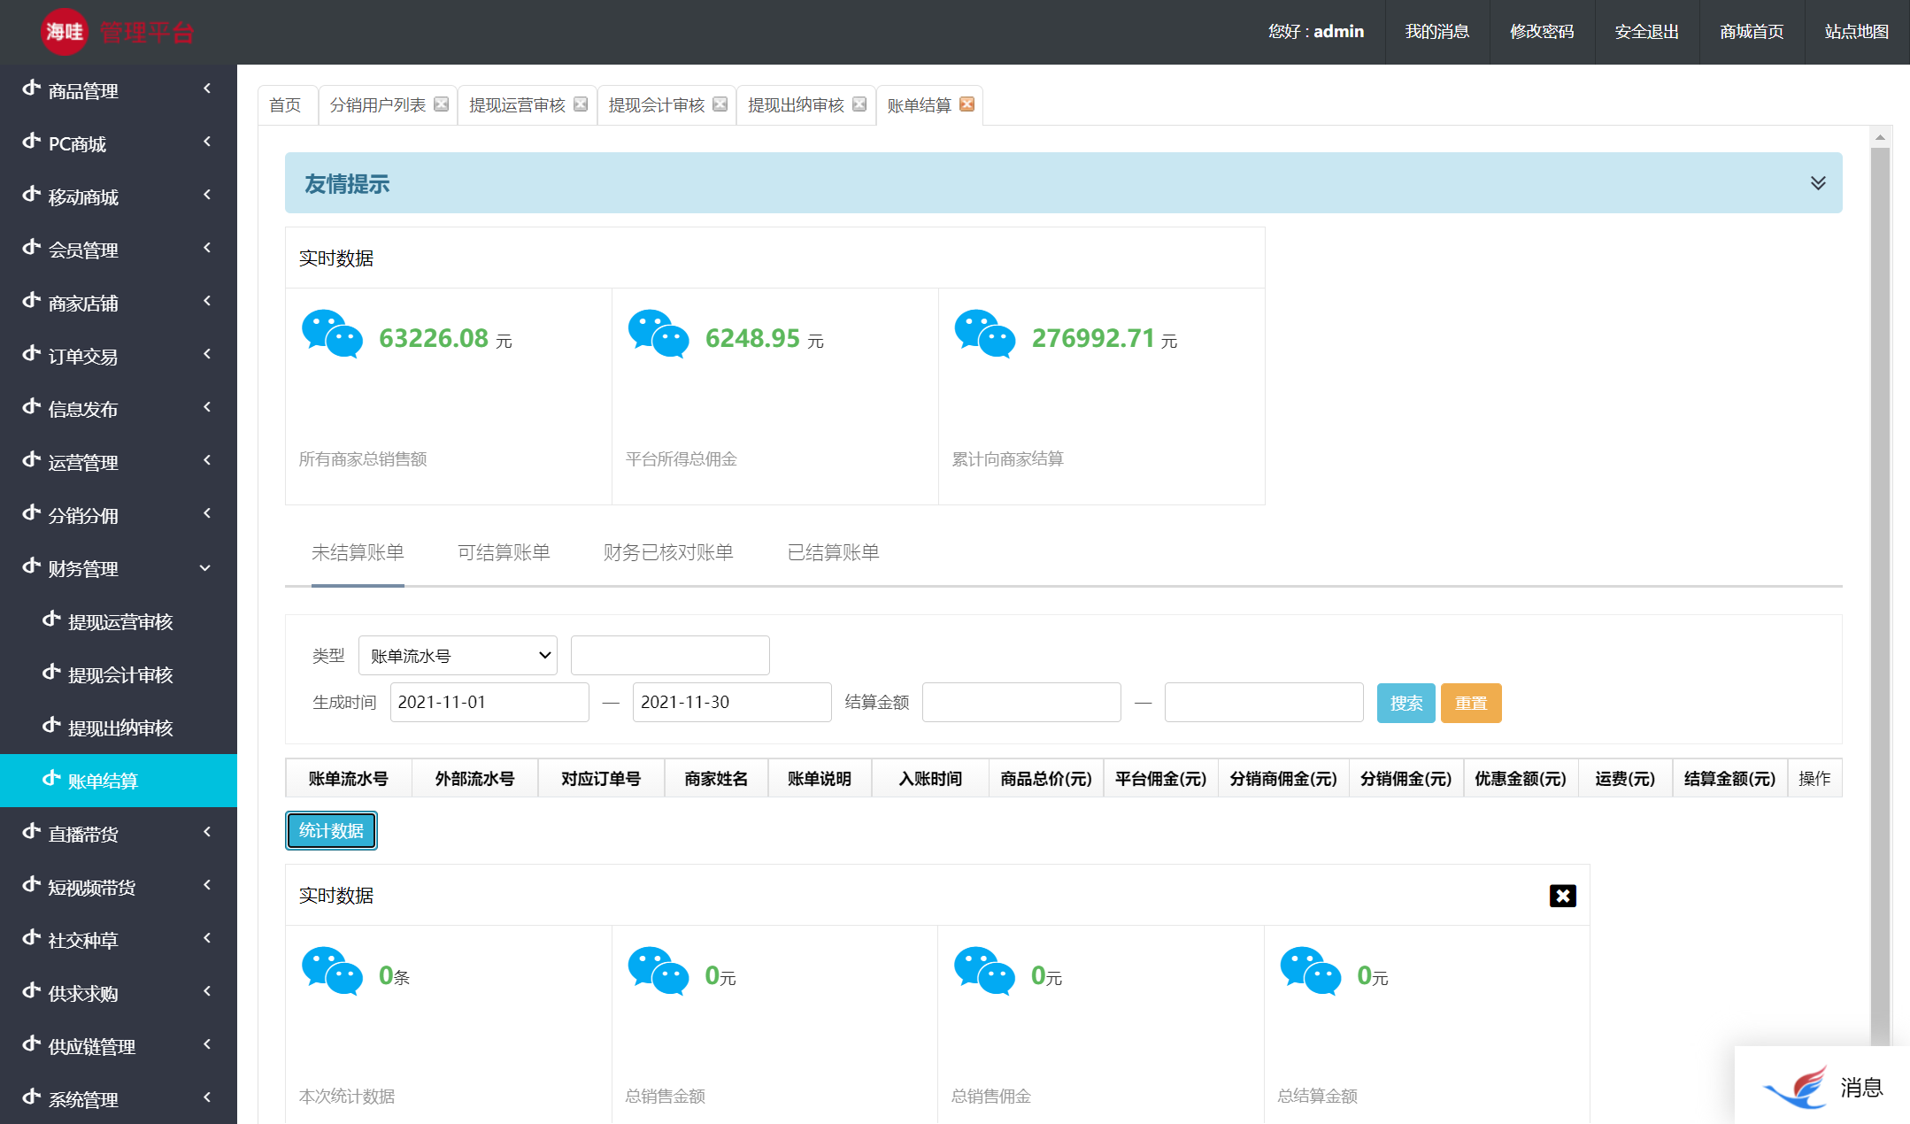Select the 提现运营审核 submenu icon
The width and height of the screenshot is (1910, 1124).
tap(51, 620)
